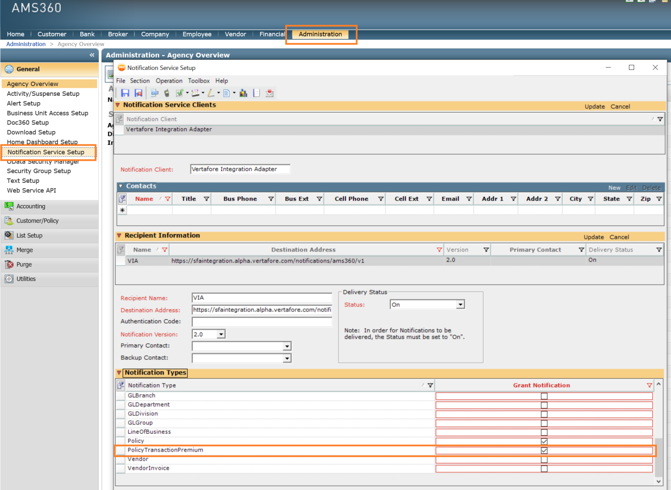
Task: Open the Delivery Status dropdown
Action: (460, 305)
